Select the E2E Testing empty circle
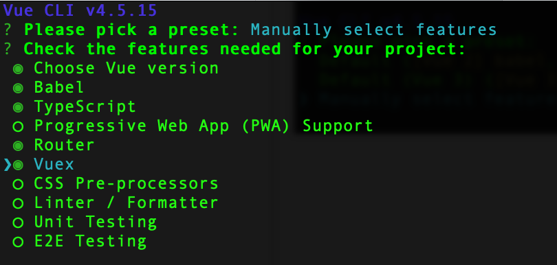 pyautogui.click(x=18, y=242)
